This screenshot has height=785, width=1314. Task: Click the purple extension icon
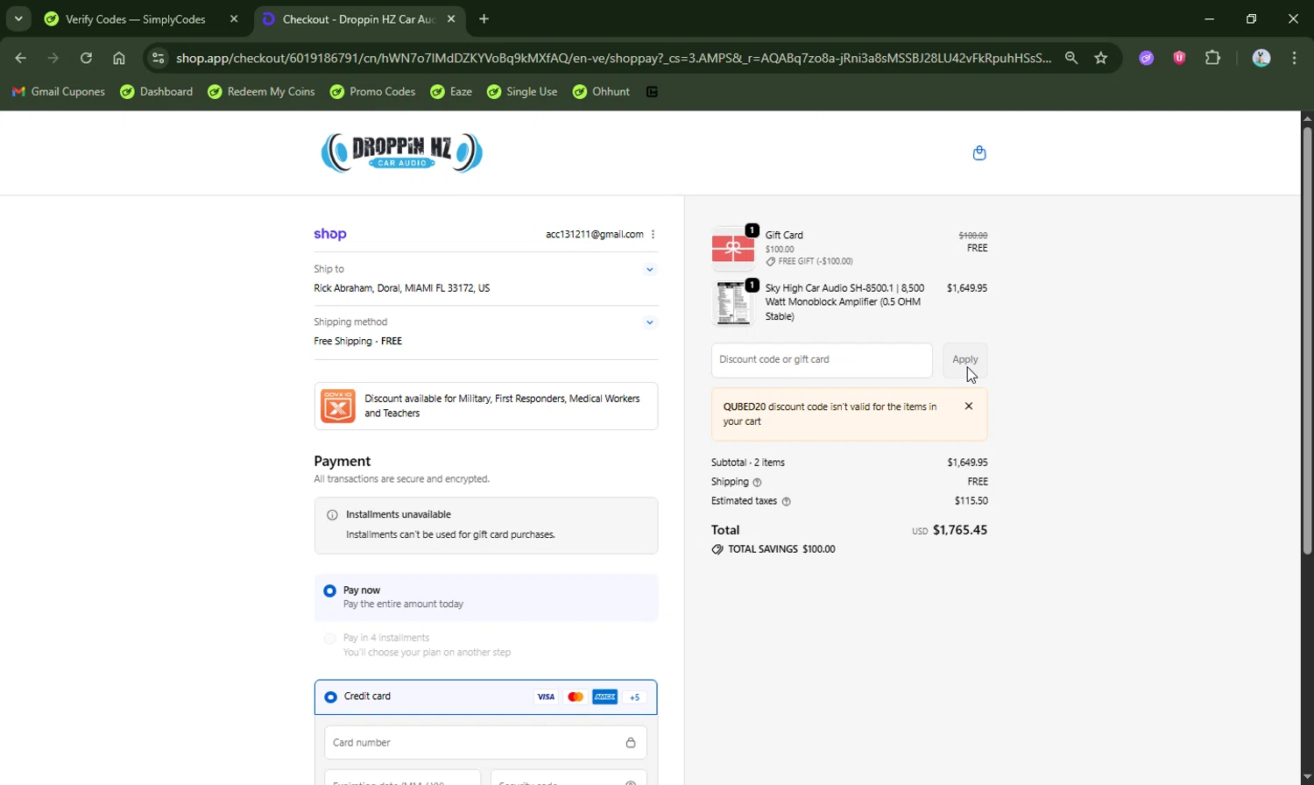click(x=1147, y=59)
